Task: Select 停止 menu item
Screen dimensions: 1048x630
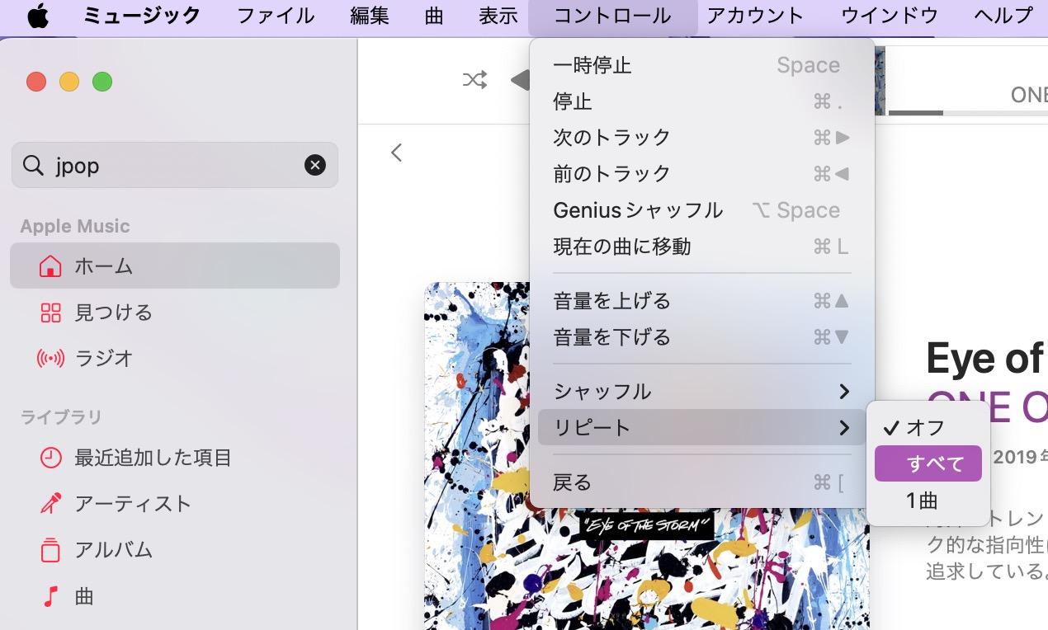Action: pos(701,101)
